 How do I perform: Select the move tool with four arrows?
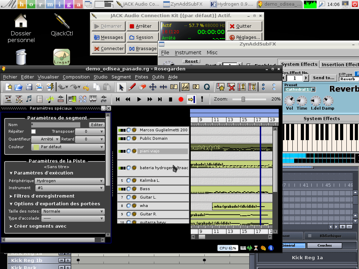(x=153, y=87)
